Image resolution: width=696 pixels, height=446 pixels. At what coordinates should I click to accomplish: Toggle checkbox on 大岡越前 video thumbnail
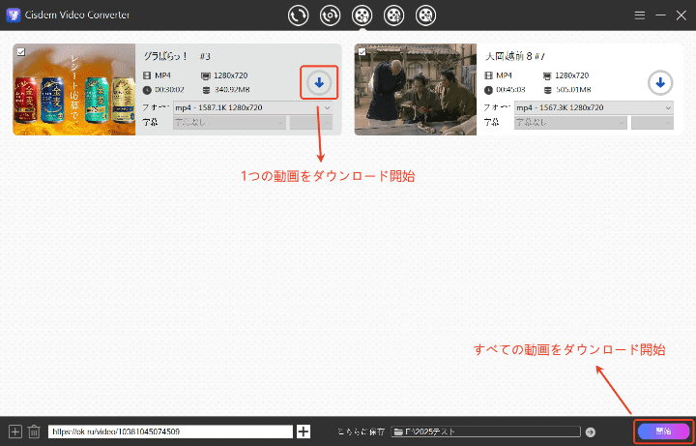point(362,52)
